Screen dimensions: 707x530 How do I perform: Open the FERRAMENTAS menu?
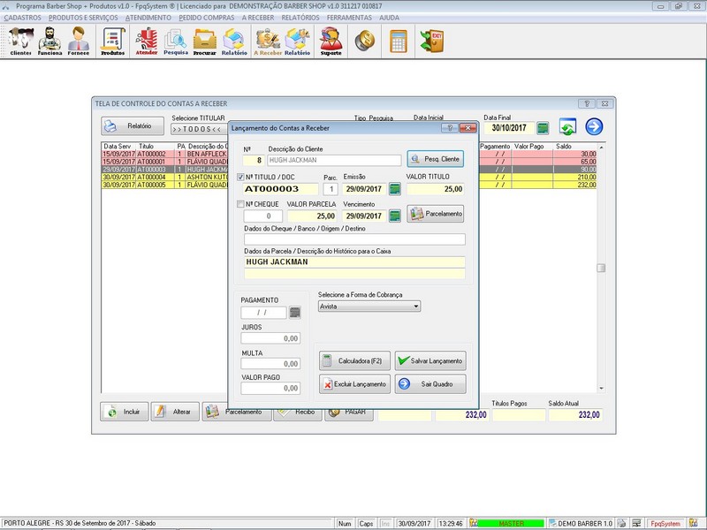click(x=349, y=18)
